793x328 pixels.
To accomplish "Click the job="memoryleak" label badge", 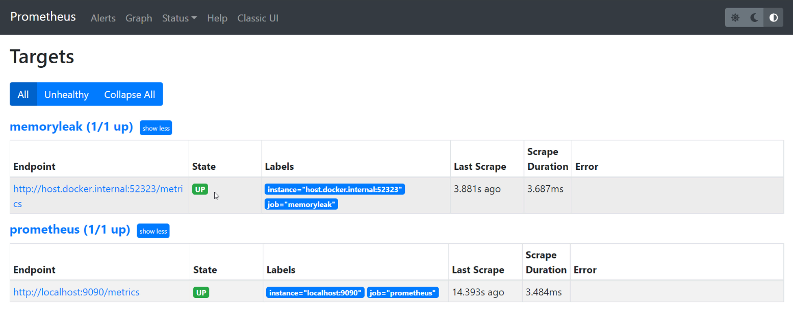I will click(301, 204).
